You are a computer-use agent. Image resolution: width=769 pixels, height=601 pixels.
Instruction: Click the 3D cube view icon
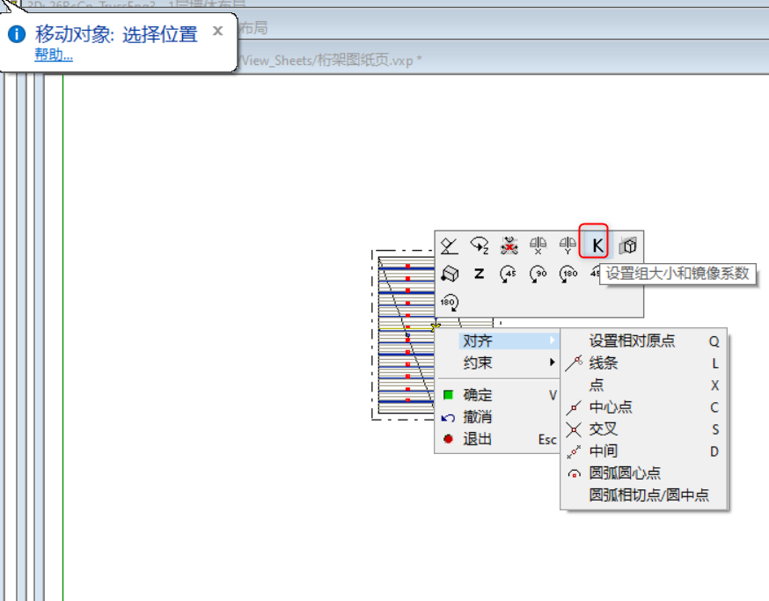(x=627, y=246)
